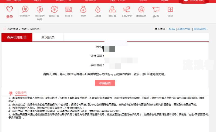Click tip 5 about 短信发送 notification
The height and width of the screenshot is (132, 216).
point(108,116)
